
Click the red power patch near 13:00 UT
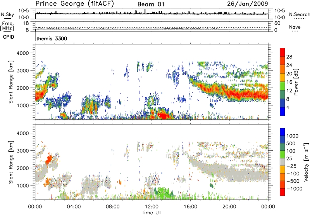point(163,115)
